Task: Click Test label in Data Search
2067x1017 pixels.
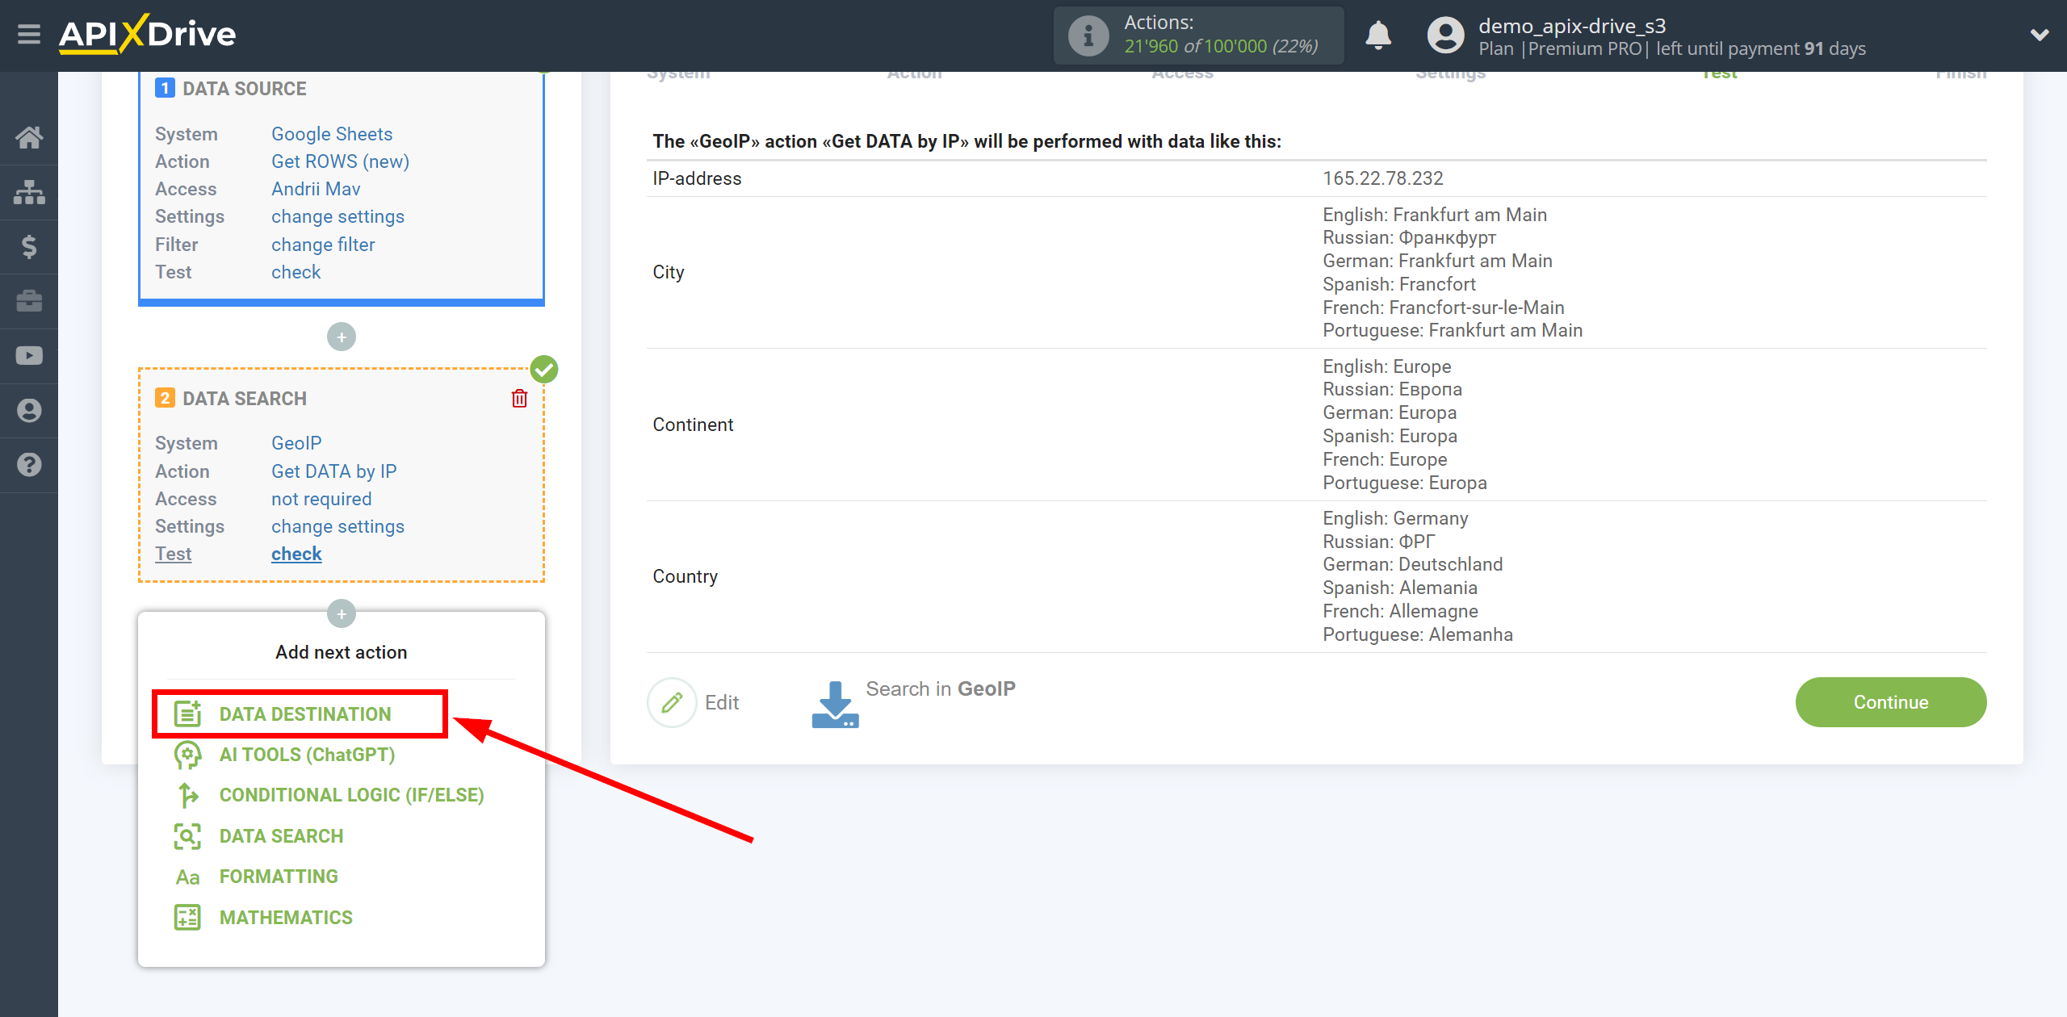Action: click(174, 554)
